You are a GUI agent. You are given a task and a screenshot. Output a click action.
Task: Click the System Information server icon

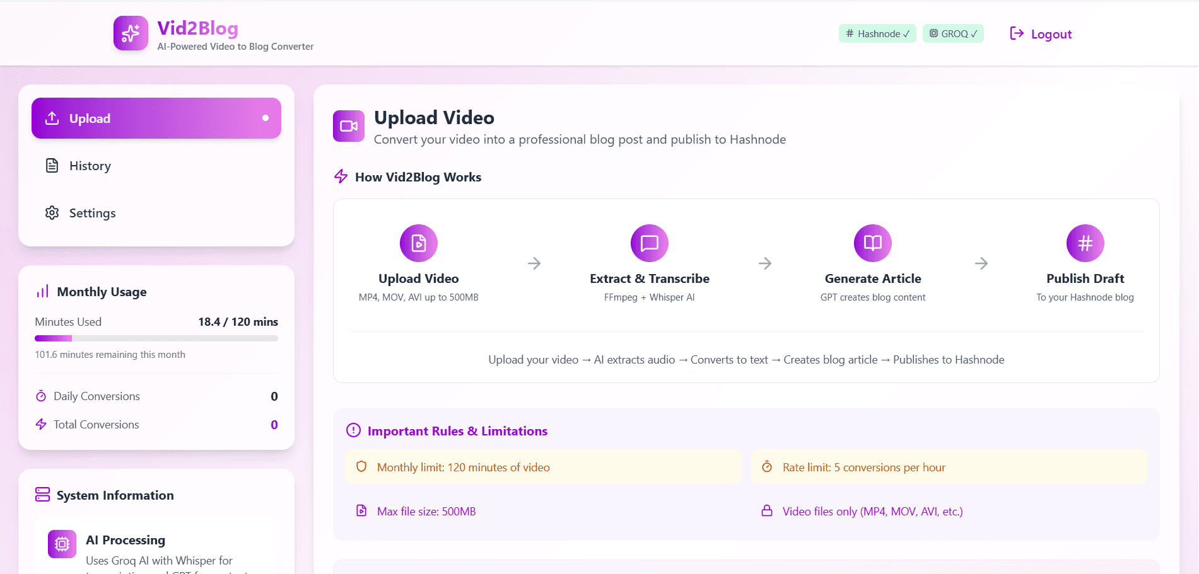42,495
